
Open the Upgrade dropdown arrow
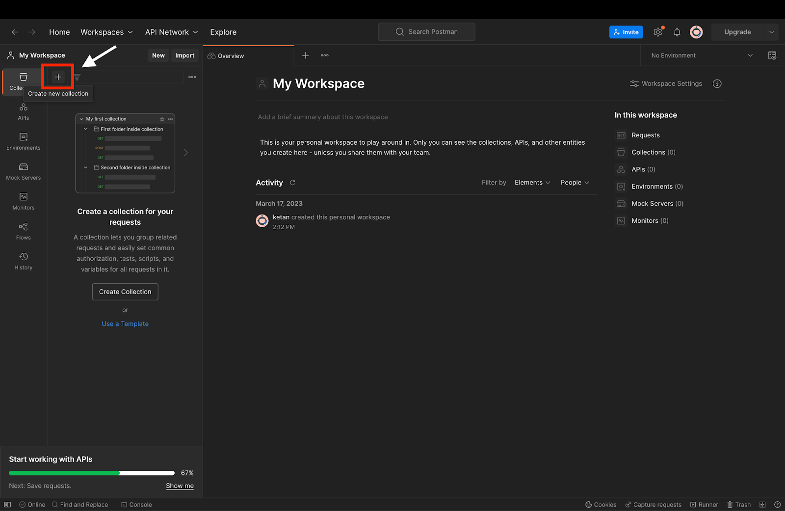(771, 32)
